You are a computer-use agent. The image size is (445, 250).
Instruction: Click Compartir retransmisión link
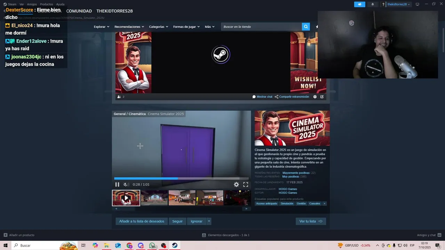click(x=292, y=97)
